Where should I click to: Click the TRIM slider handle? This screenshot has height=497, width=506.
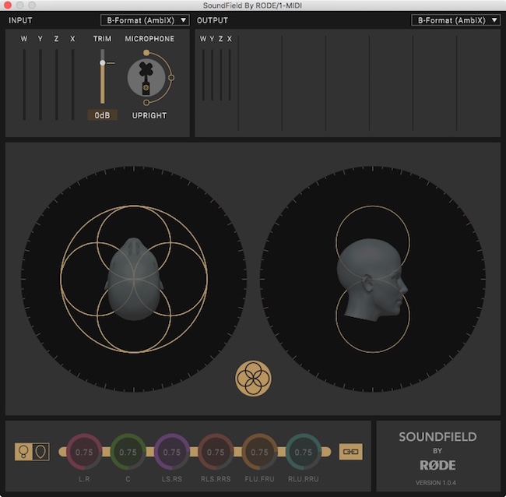click(x=102, y=62)
